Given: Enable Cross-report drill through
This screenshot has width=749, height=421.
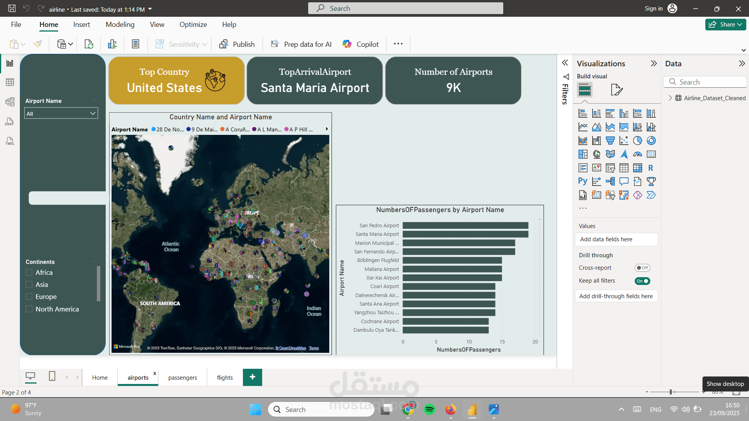Looking at the screenshot, I should pyautogui.click(x=642, y=268).
